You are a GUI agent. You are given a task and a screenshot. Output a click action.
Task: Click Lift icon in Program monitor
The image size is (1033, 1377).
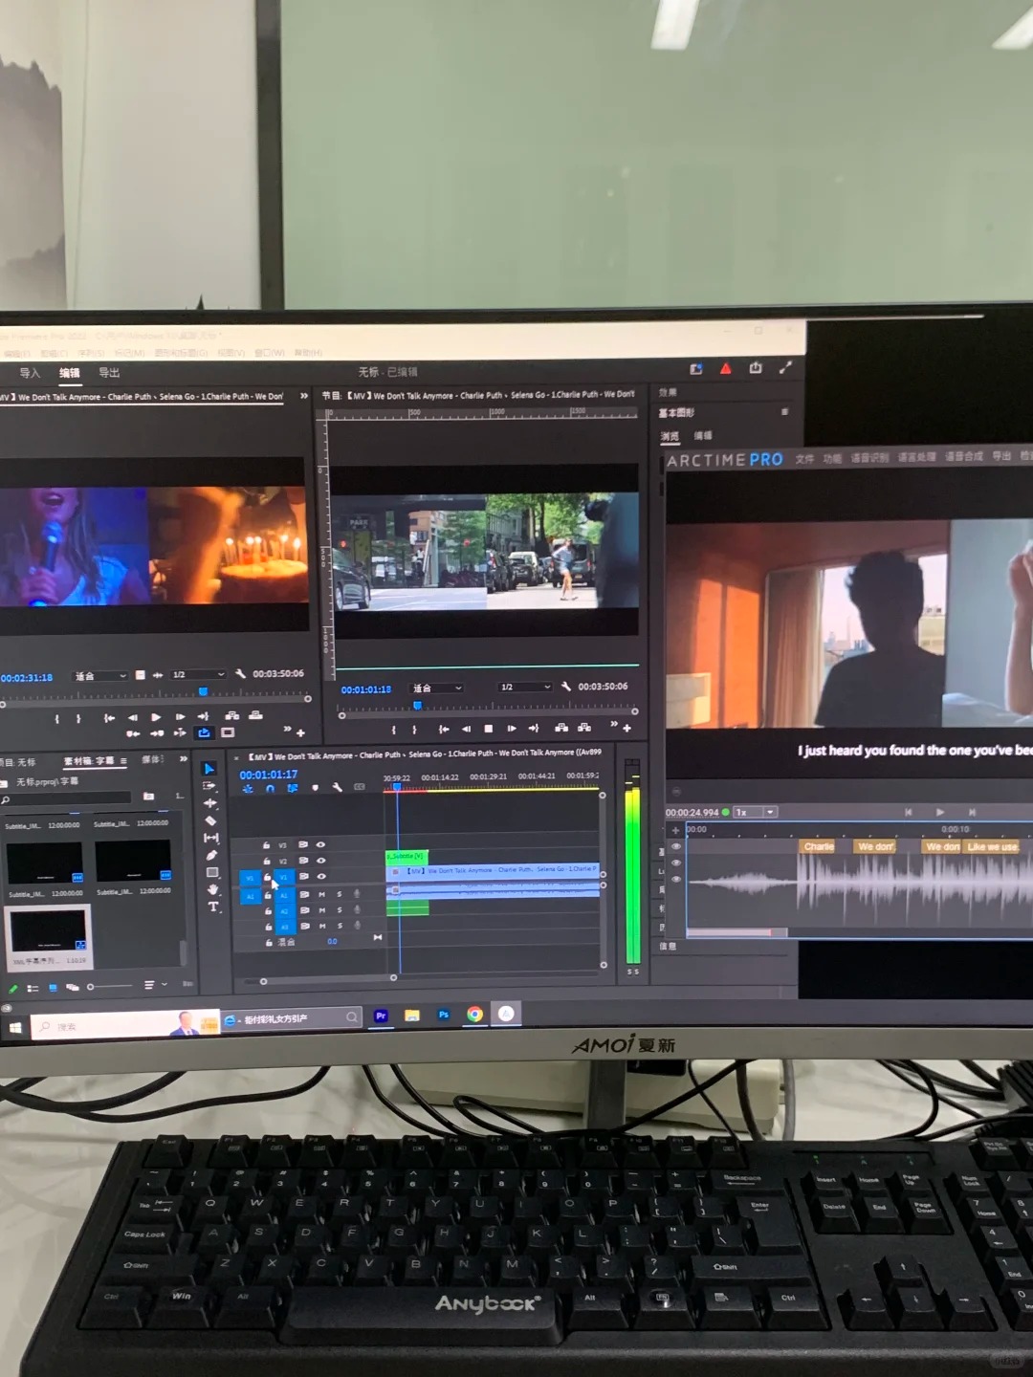[x=561, y=729]
